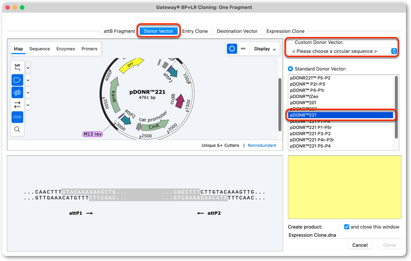Click the map view vertical scrollbar
Image resolution: width=411 pixels, height=261 pixels.
point(279,104)
